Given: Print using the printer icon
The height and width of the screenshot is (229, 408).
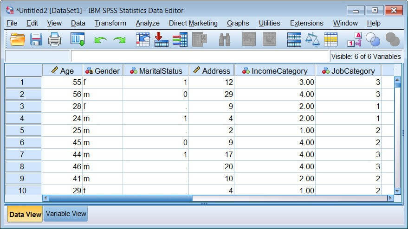Looking at the screenshot, I should 55,39.
